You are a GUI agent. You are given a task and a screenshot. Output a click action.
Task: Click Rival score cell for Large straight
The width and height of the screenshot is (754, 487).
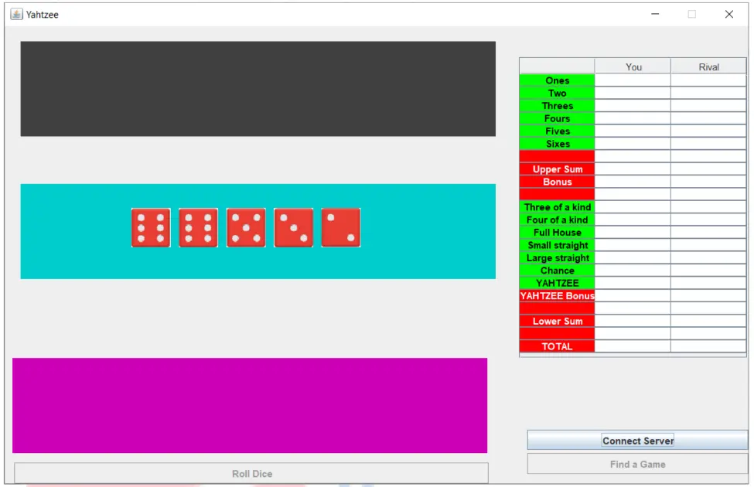coord(709,257)
